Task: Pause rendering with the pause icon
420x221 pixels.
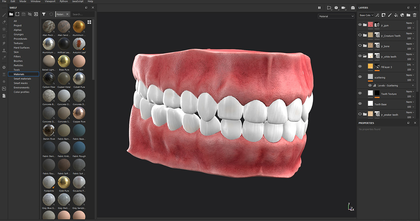Action: [x=319, y=8]
